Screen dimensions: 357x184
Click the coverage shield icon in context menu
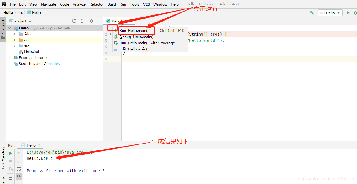coord(116,43)
